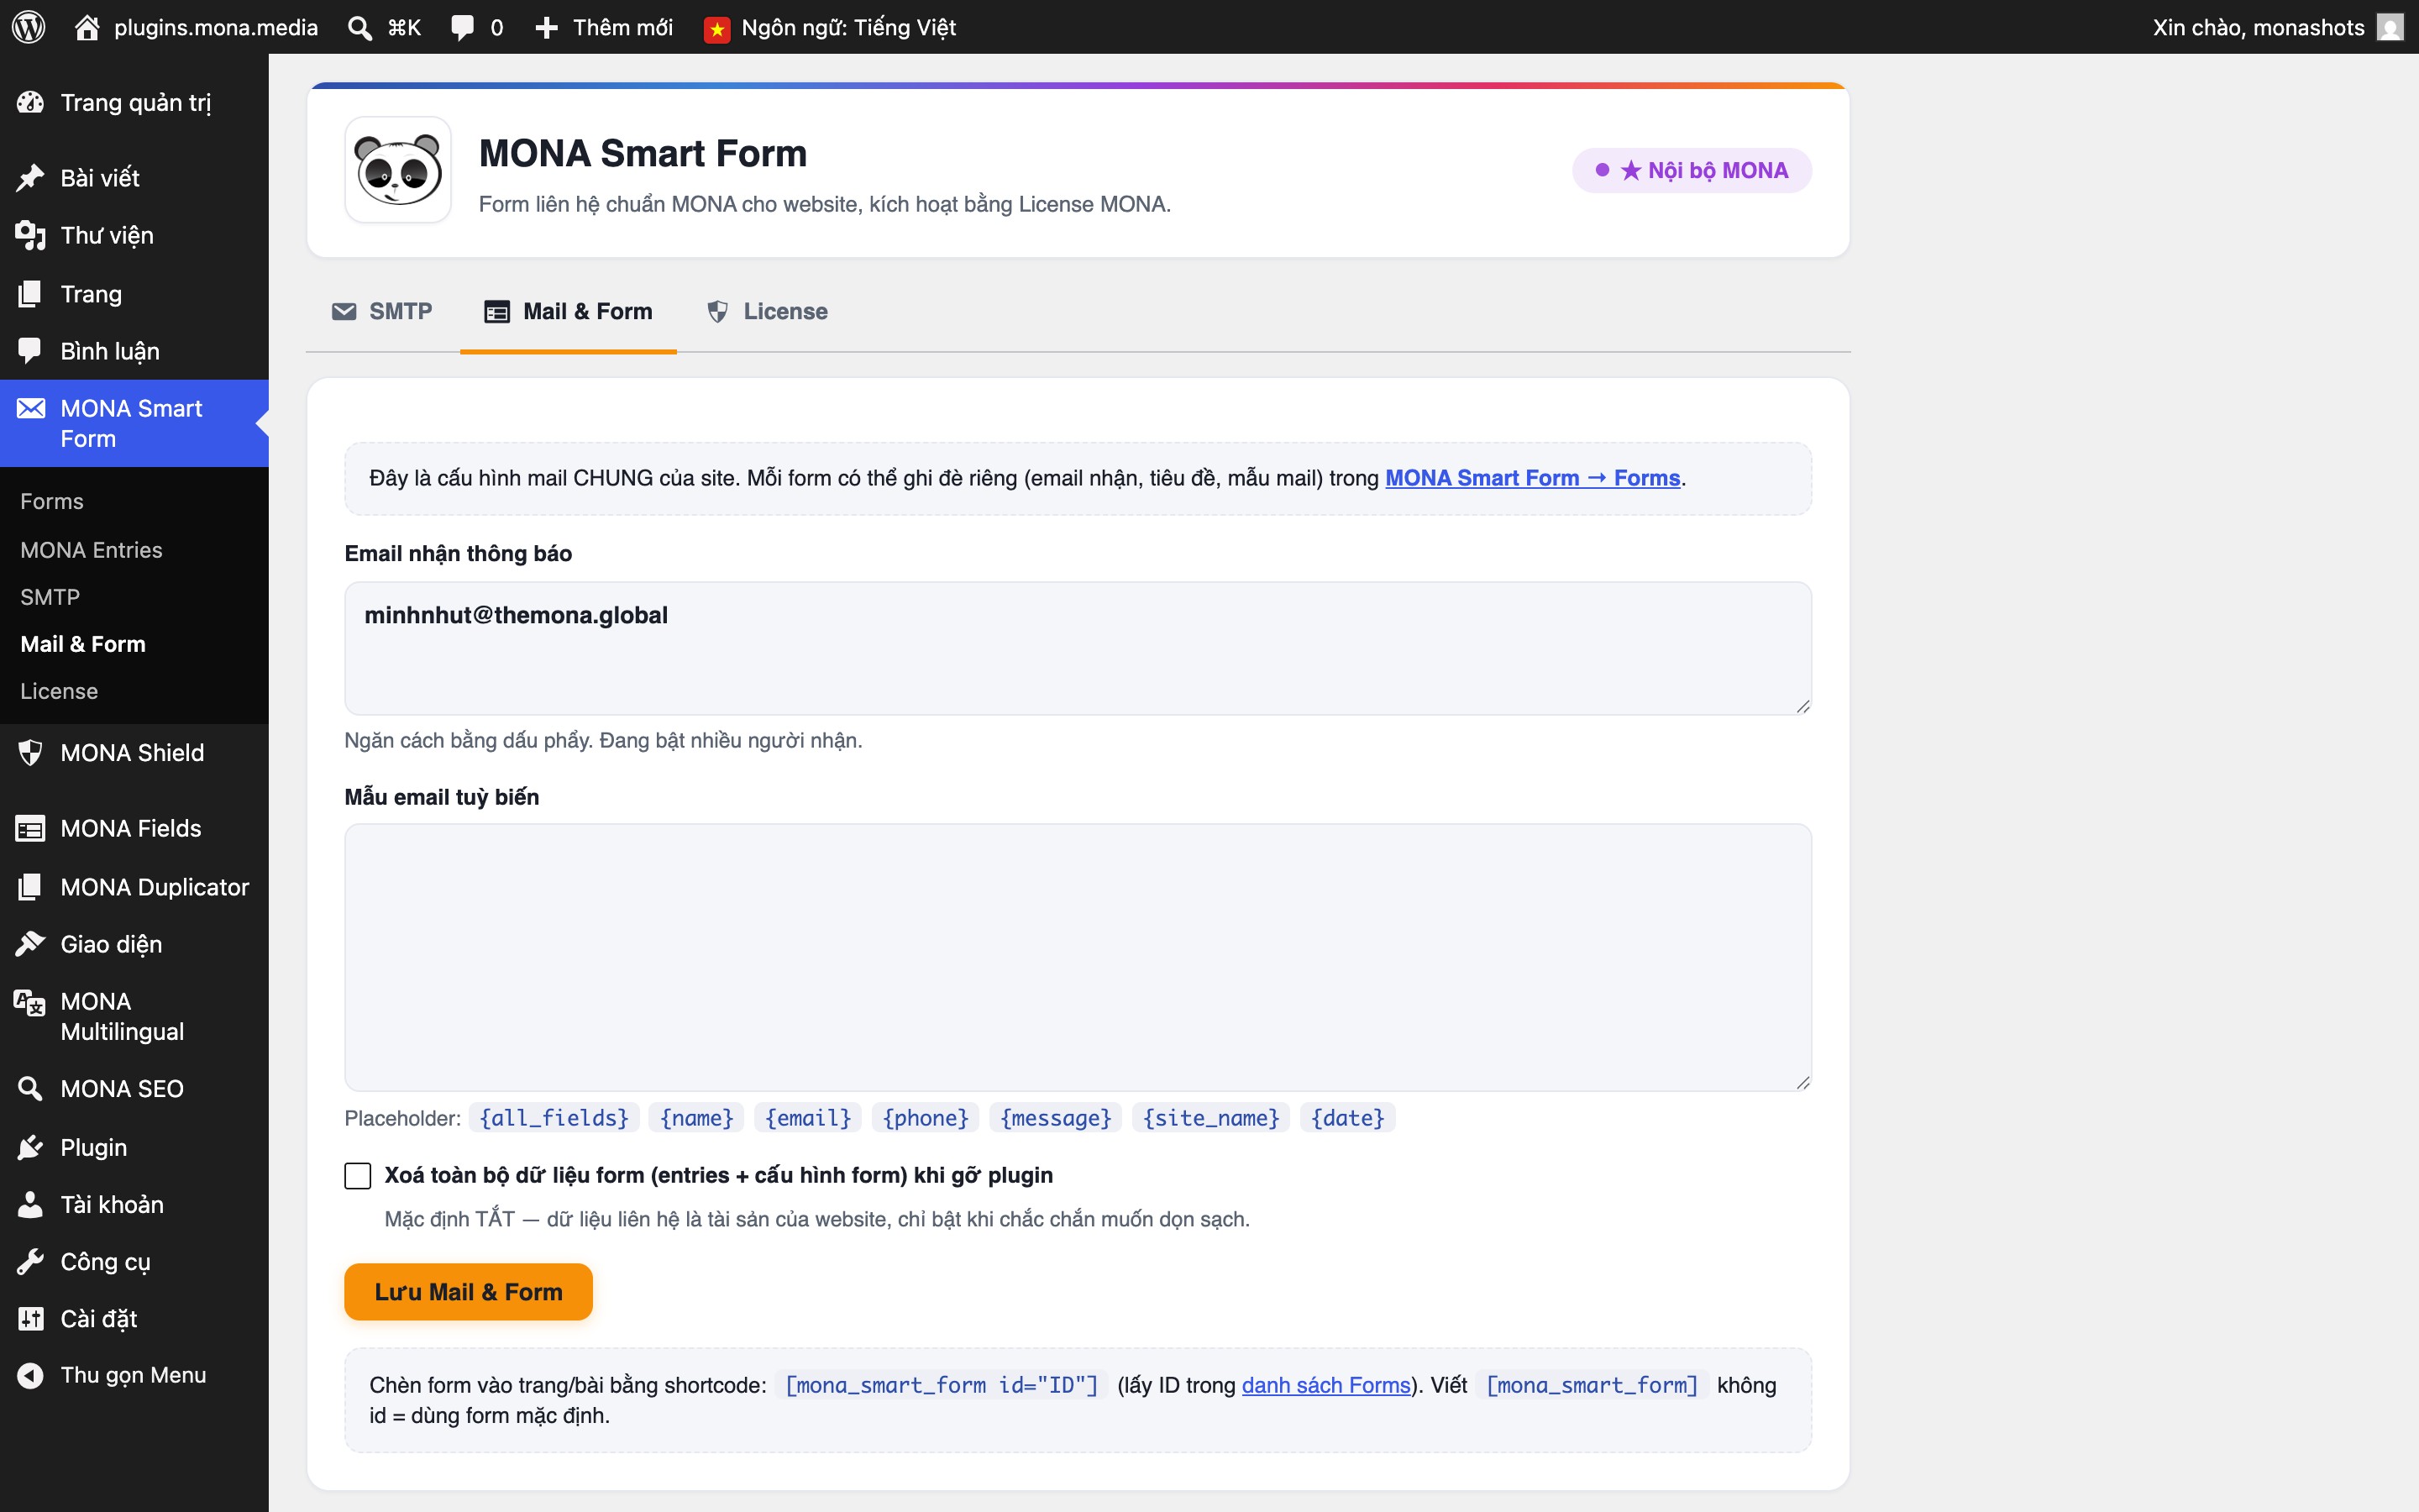Click the plus icon for Thêm mới
This screenshot has height=1512, width=2419.
tap(546, 27)
